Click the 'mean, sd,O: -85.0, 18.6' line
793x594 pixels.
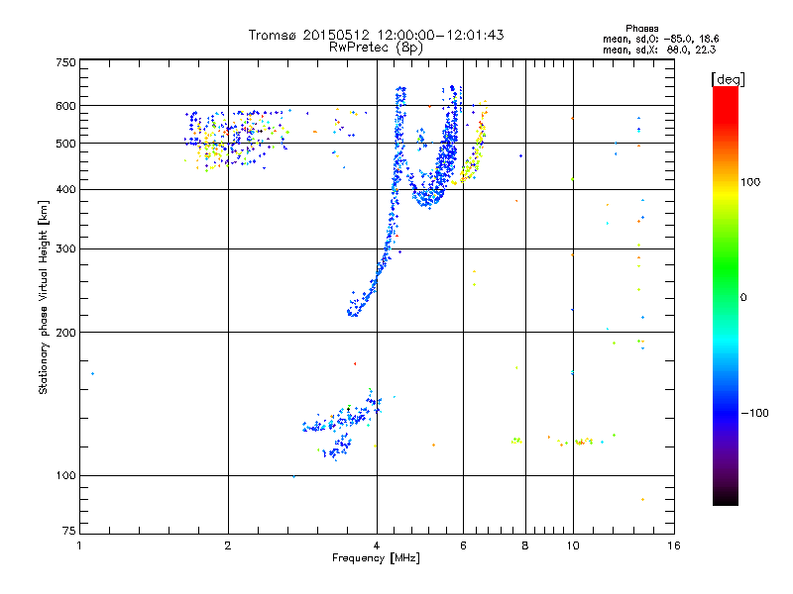(x=660, y=39)
